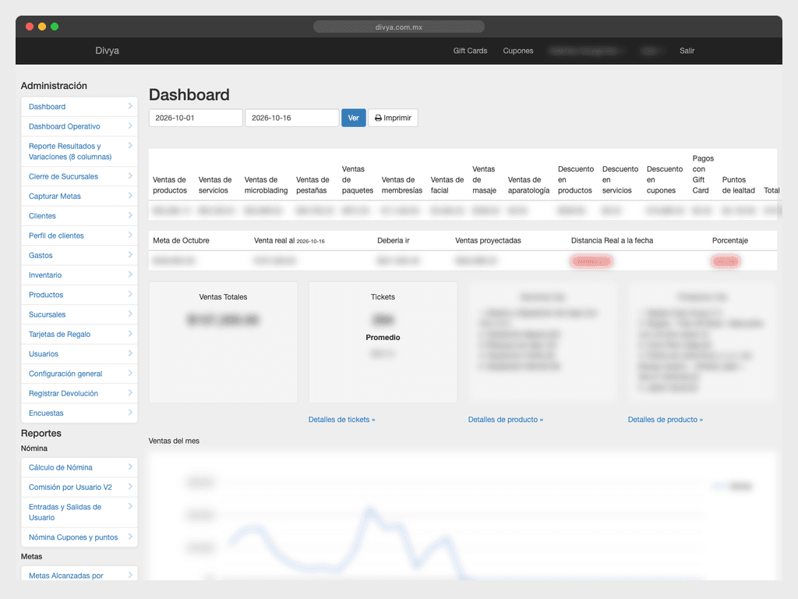The image size is (798, 599).
Task: Click the arrow icon next to Encuestas
Action: coord(130,413)
